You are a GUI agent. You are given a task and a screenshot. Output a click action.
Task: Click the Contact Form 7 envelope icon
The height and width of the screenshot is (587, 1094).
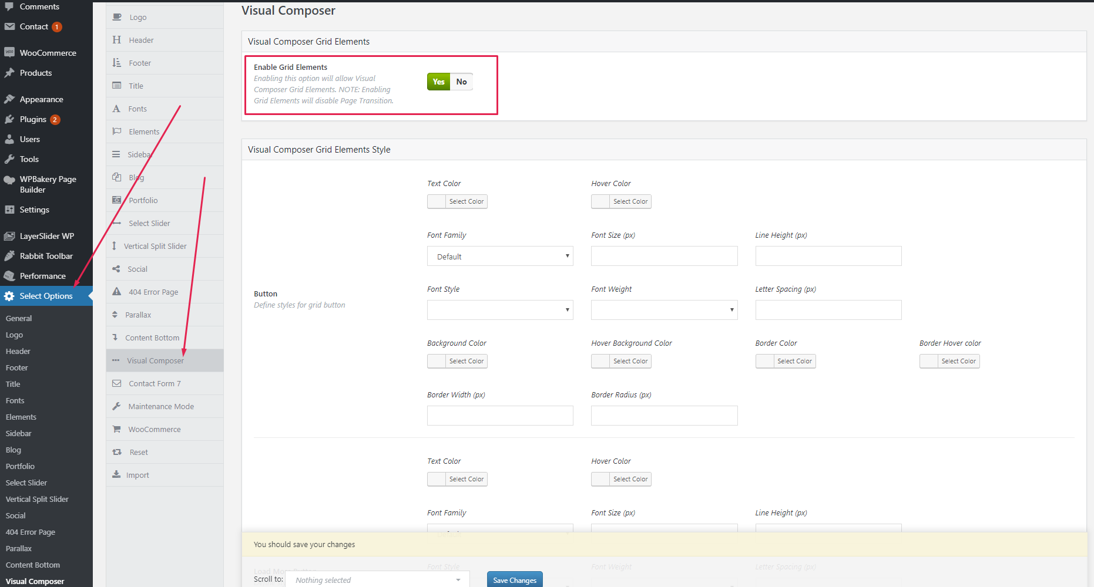pos(117,383)
